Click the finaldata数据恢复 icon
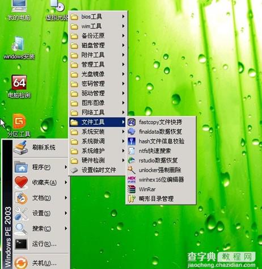Image resolution: width=262 pixels, height=269 pixels. point(132,132)
